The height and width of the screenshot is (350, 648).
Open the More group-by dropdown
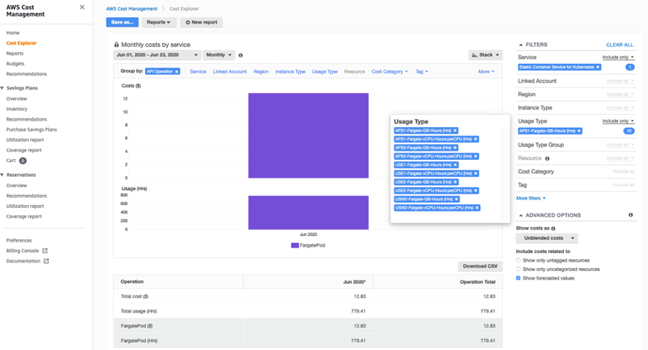(486, 72)
